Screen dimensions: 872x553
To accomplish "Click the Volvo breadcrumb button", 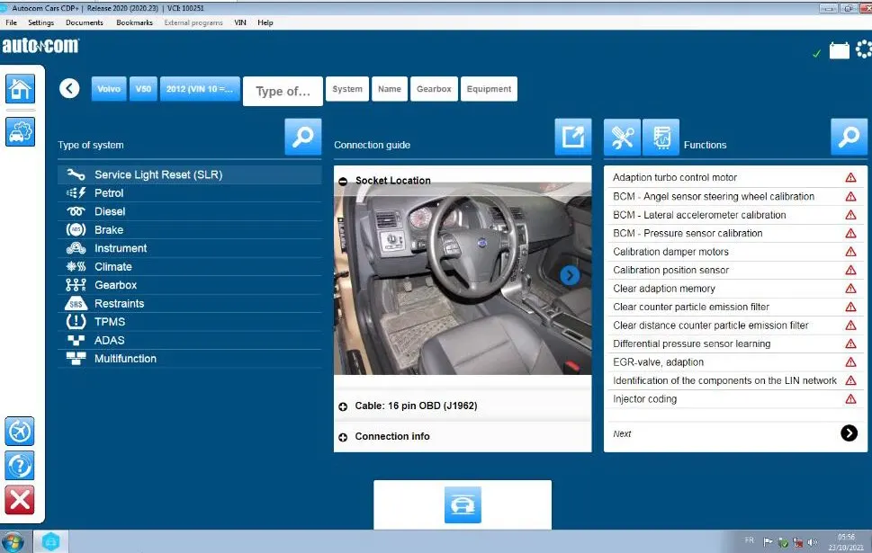I will pyautogui.click(x=109, y=89).
